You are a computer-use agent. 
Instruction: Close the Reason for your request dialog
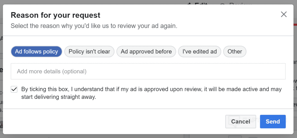tap(284, 14)
